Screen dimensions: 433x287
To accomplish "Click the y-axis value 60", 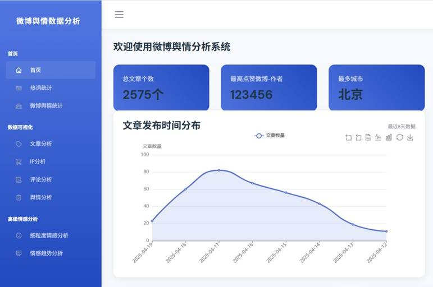I will point(146,189).
